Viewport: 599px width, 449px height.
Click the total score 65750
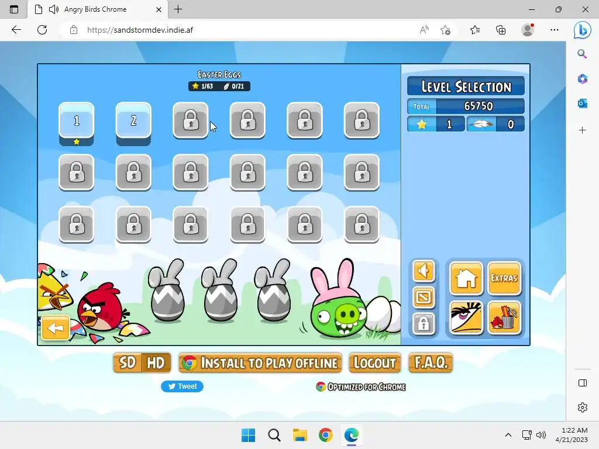pyautogui.click(x=478, y=106)
